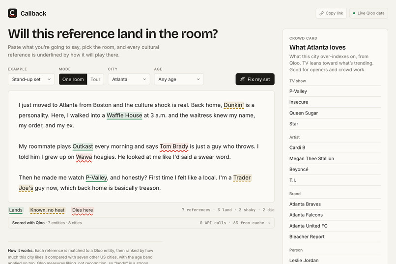396x264 pixels.
Task: Click the green Lands legend tag
Action: coord(16,210)
